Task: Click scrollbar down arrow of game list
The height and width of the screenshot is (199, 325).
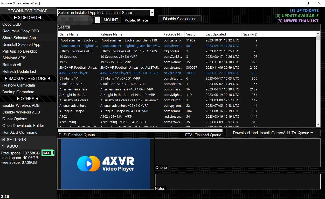Action: (x=318, y=125)
